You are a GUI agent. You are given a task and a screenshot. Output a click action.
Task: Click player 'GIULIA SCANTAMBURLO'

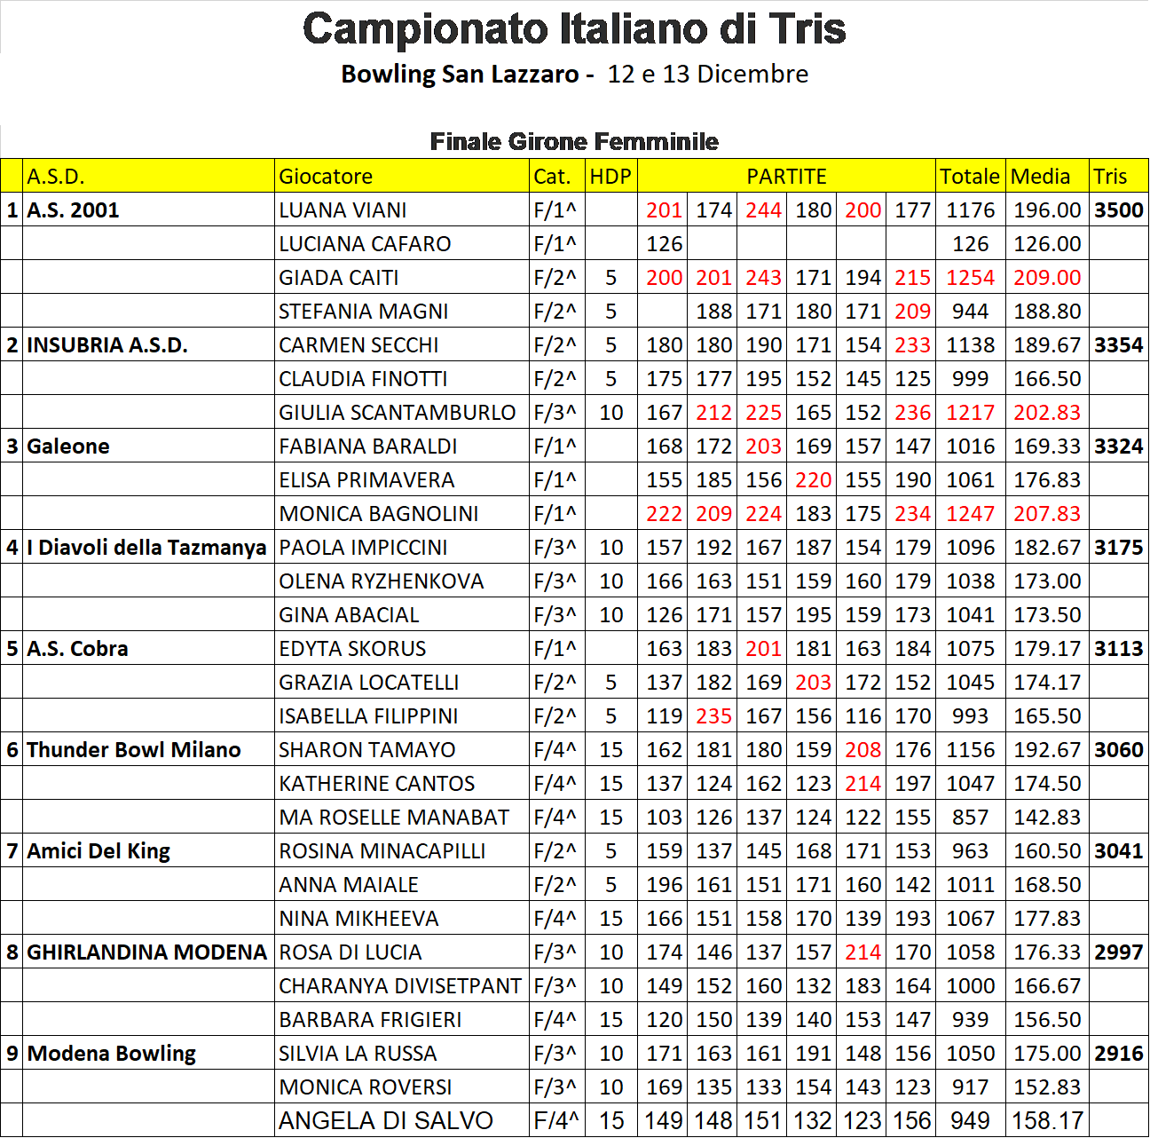pyautogui.click(x=398, y=412)
